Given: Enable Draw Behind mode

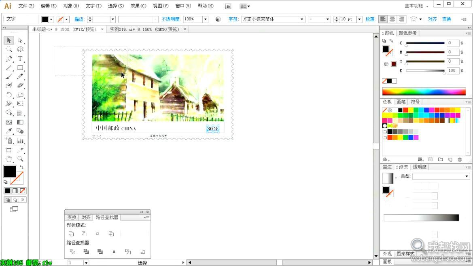Looking at the screenshot, I should 15,200.
